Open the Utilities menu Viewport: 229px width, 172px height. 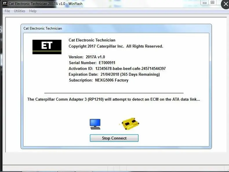(x=20, y=11)
